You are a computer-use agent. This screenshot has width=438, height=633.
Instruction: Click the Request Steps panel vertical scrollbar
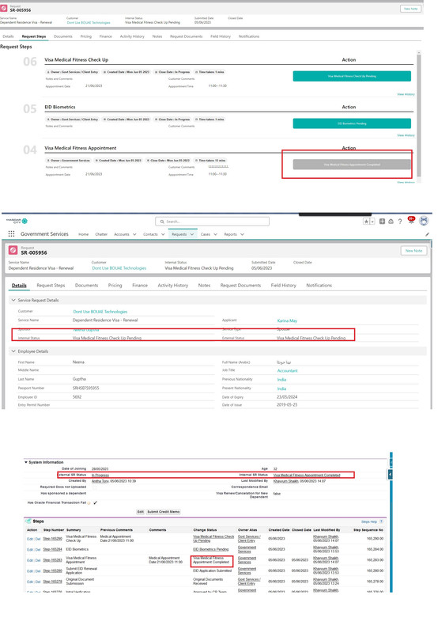point(419,115)
